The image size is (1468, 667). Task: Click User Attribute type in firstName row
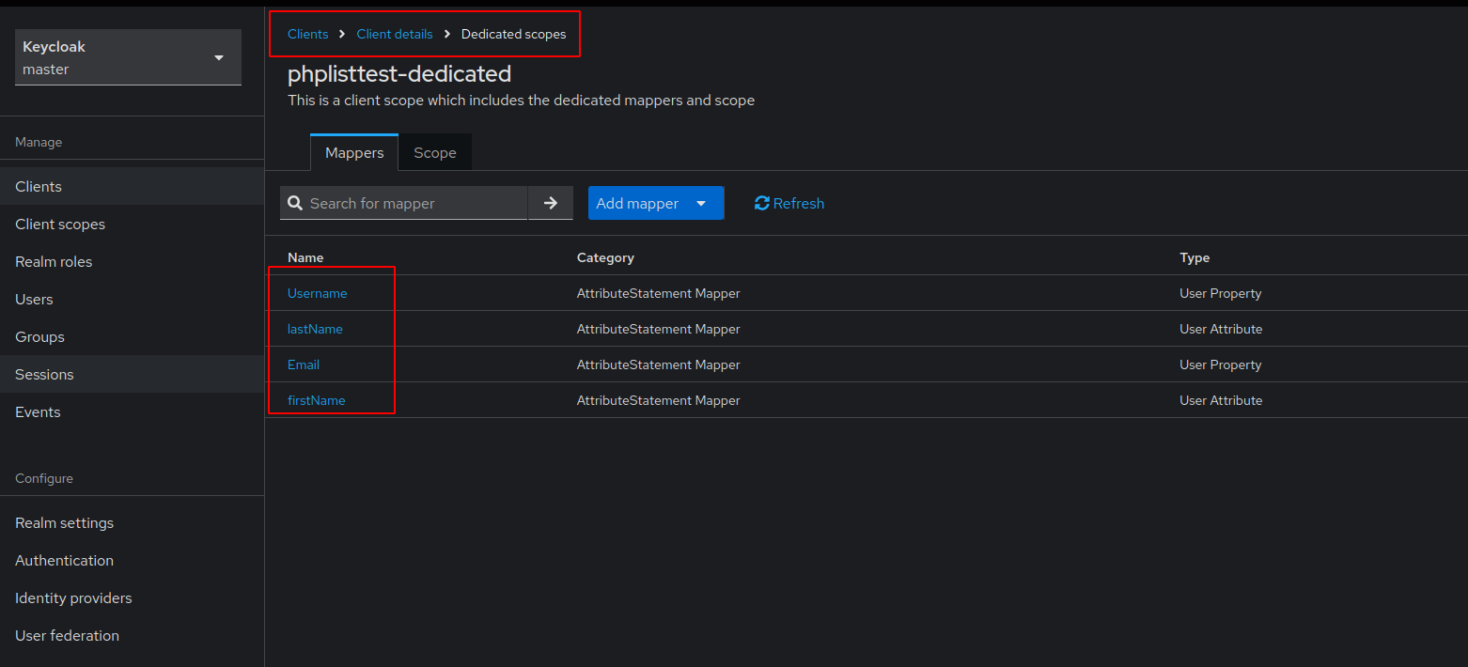pyautogui.click(x=1221, y=400)
